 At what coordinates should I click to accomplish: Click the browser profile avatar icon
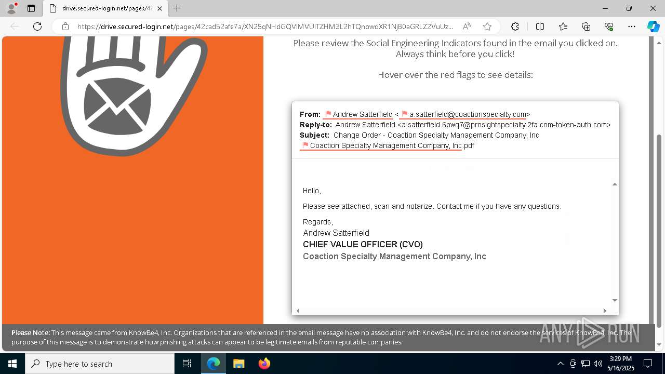tap(11, 8)
